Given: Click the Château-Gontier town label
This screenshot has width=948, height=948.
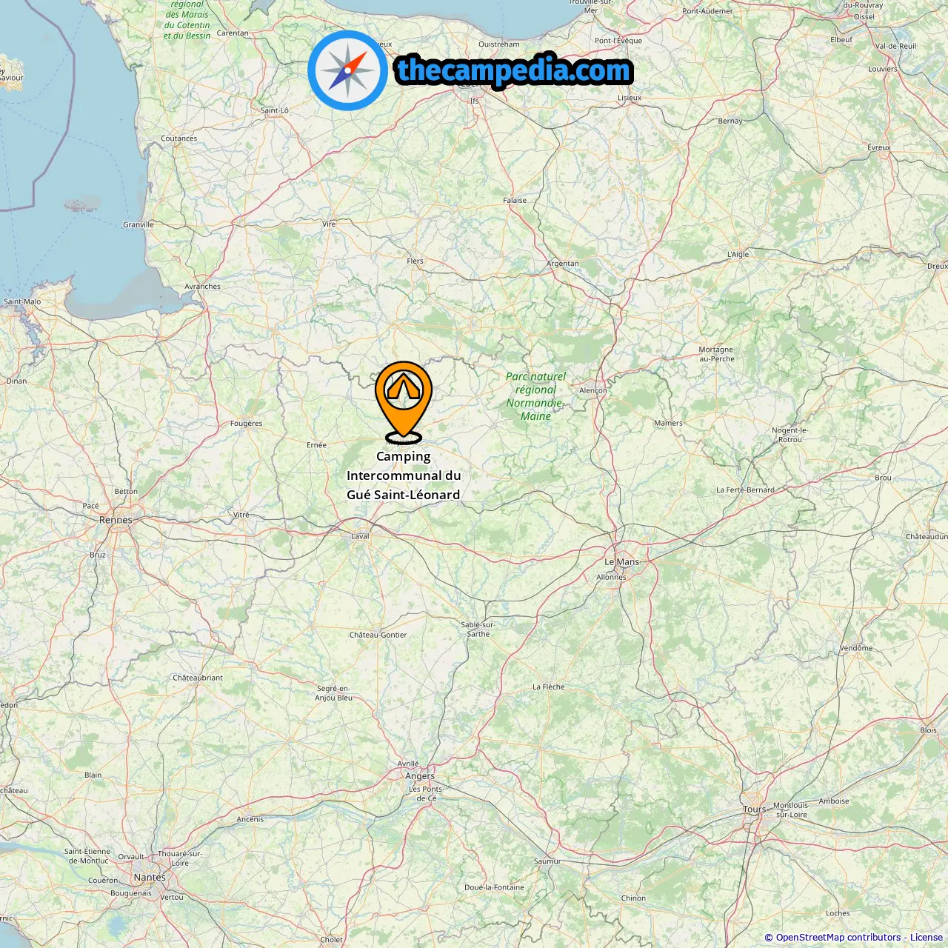Looking at the screenshot, I should coord(378,635).
